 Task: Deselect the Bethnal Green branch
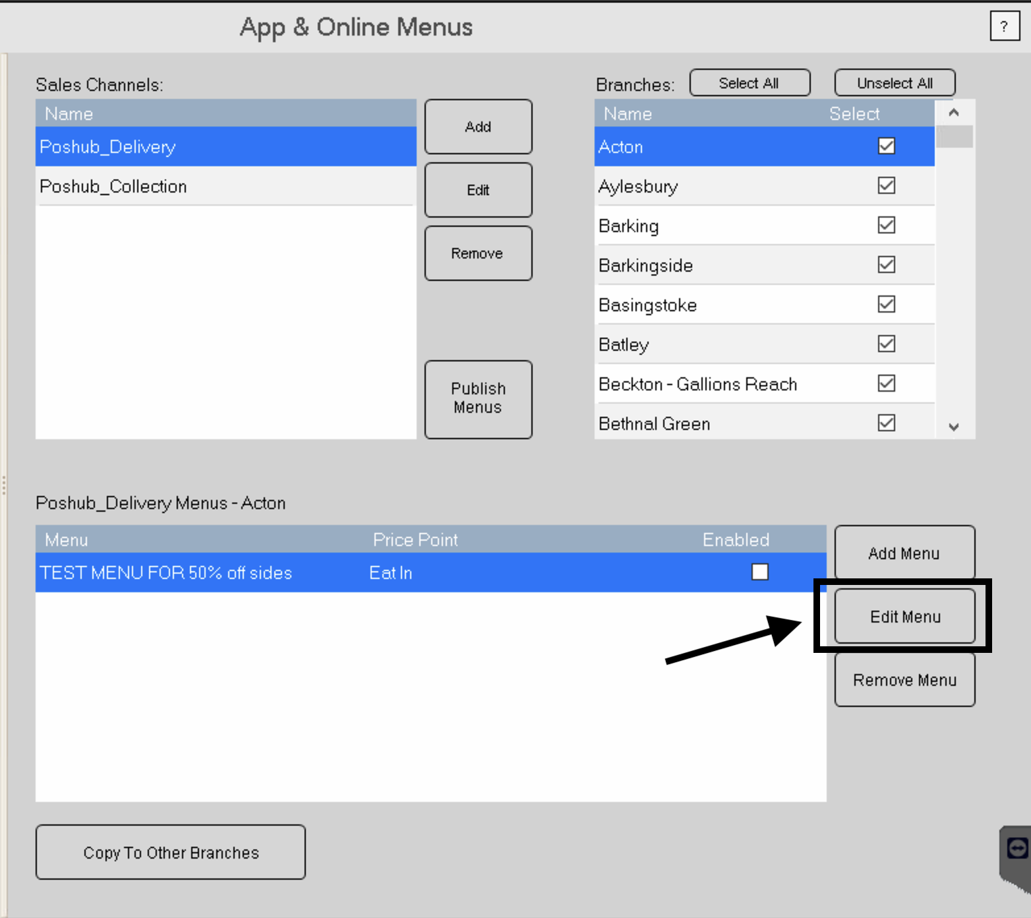pyautogui.click(x=886, y=423)
